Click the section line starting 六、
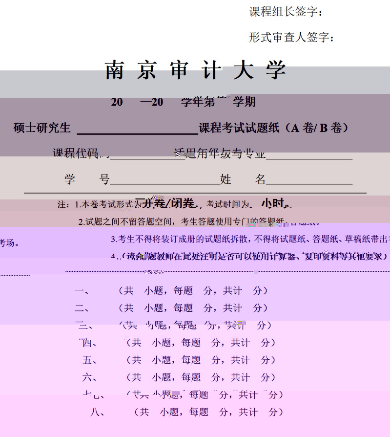Viewport: 390px width, 437px height. [179, 377]
